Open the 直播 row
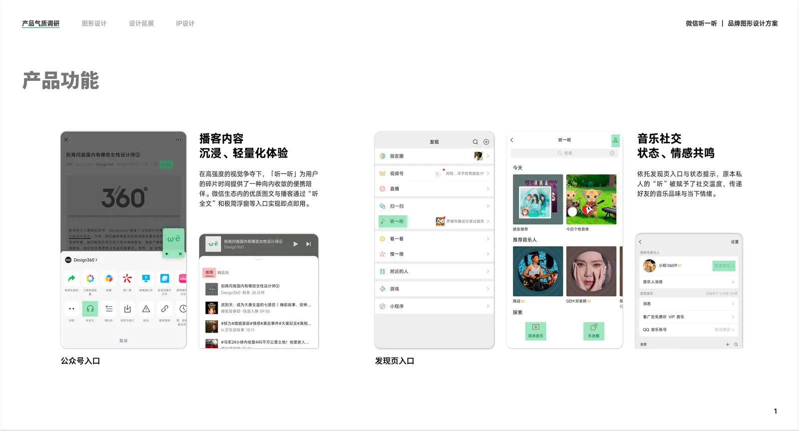Screen dimensions: 799x431 (434, 189)
